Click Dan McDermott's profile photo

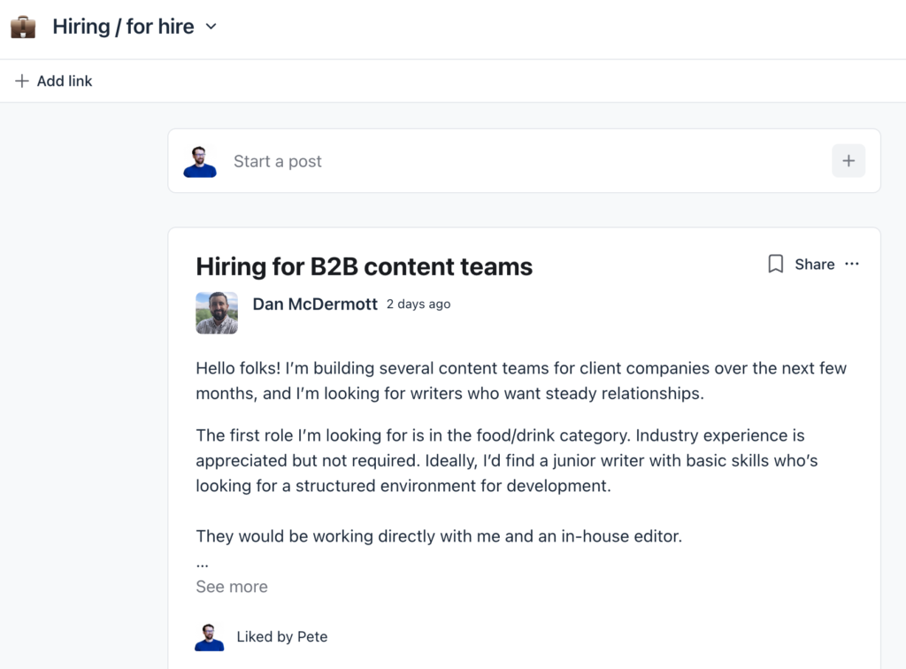[x=217, y=312]
